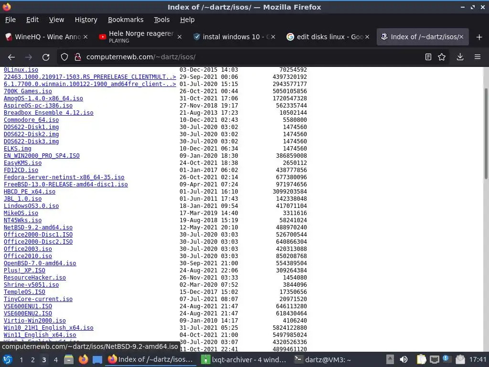Click the Win10_21H1_English_x64.iso link
The height and width of the screenshot is (367, 489).
tap(48, 328)
